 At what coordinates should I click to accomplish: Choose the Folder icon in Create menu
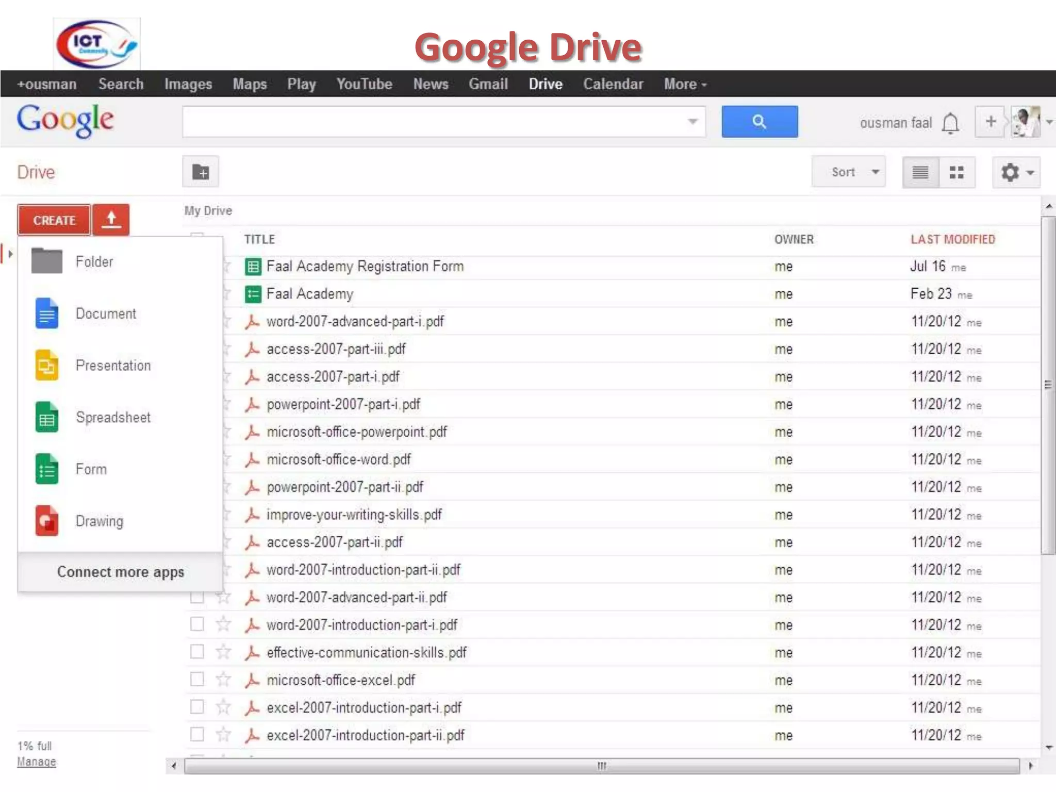point(47,261)
